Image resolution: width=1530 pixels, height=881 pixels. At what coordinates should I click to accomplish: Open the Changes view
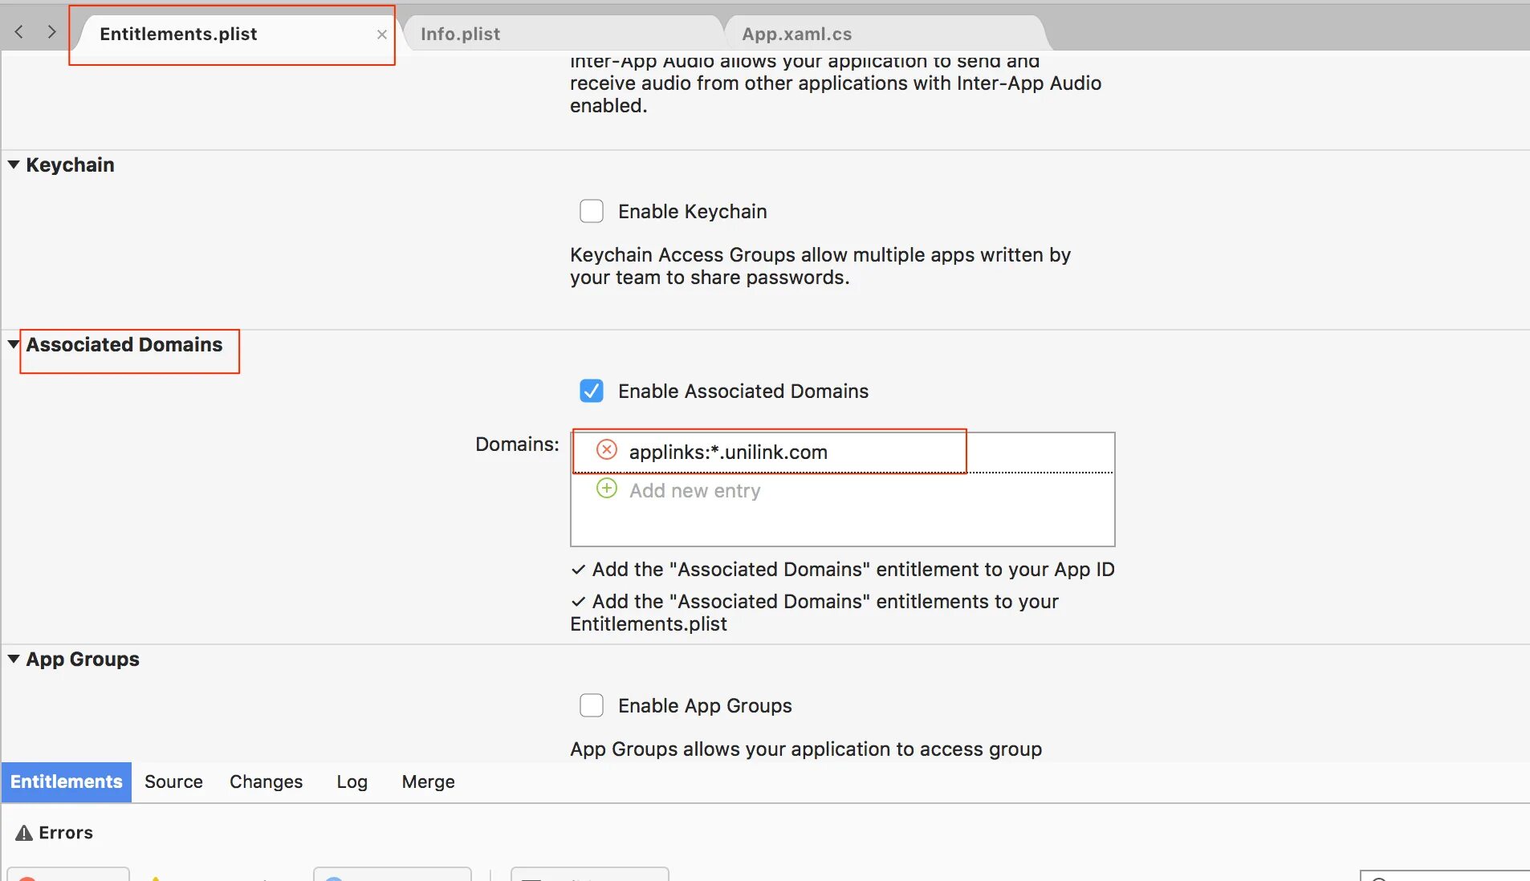click(x=266, y=782)
